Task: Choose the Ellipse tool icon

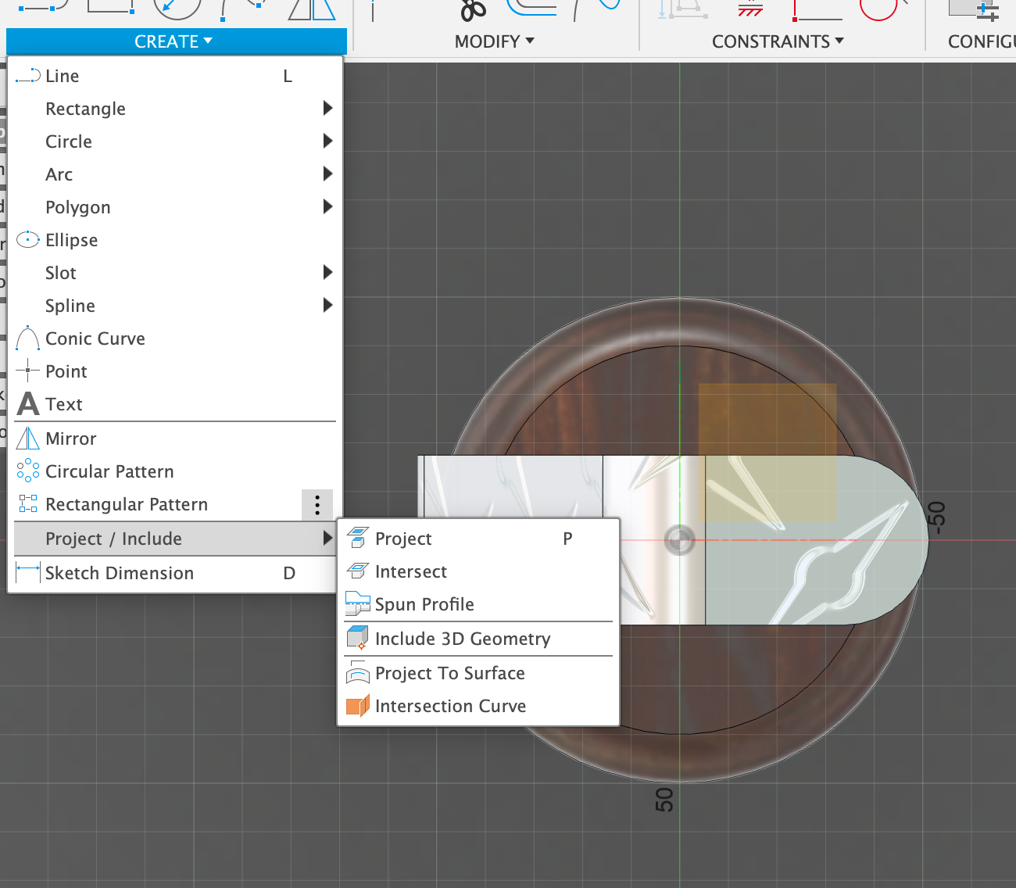Action: [x=28, y=240]
